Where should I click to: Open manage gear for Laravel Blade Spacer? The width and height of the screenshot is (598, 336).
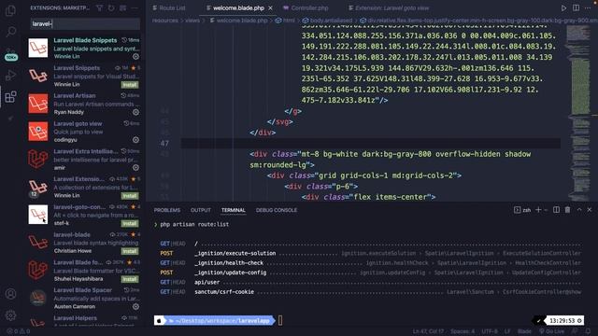(135, 307)
